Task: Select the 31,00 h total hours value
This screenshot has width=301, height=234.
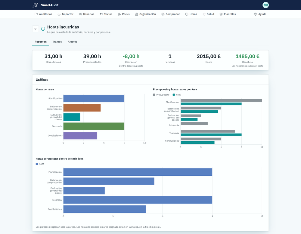Action: [x=53, y=56]
